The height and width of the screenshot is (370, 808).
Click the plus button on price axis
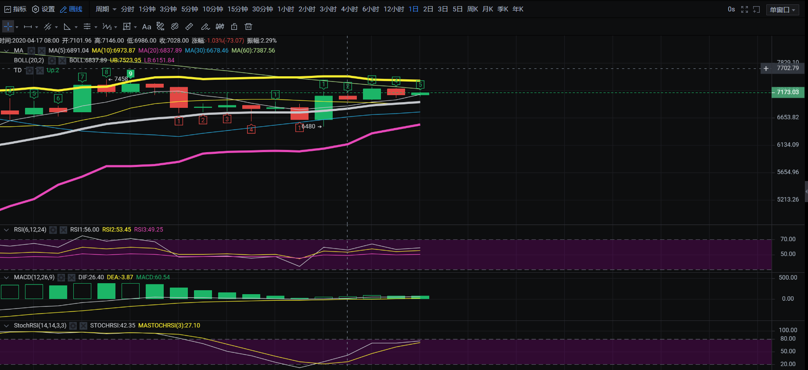[x=766, y=68]
